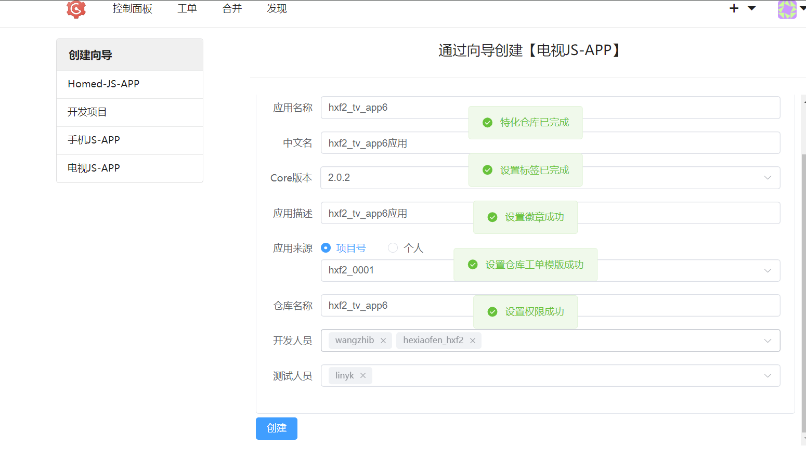Open the hxf2_0001 project dropdown
The width and height of the screenshot is (806, 472).
(767, 270)
